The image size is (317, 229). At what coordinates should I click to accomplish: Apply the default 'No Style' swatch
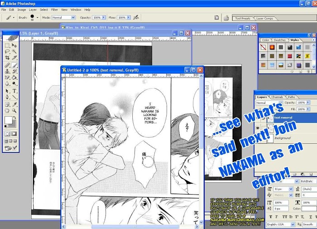coord(263,47)
